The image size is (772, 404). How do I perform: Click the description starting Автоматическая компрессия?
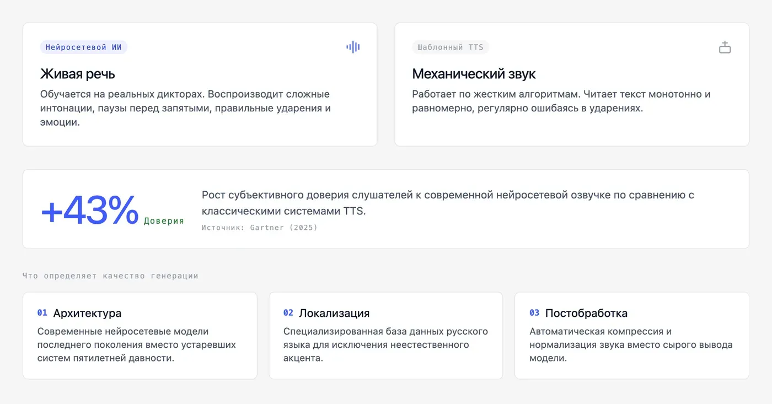631,345
